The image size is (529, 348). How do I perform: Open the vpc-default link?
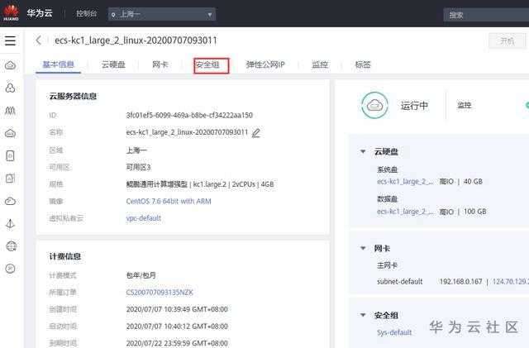tap(143, 218)
